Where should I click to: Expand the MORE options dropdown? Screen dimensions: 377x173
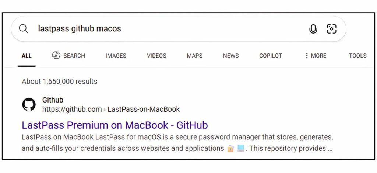[316, 56]
